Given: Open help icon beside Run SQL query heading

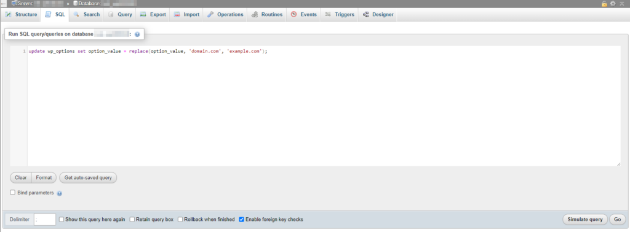Looking at the screenshot, I should coord(137,34).
